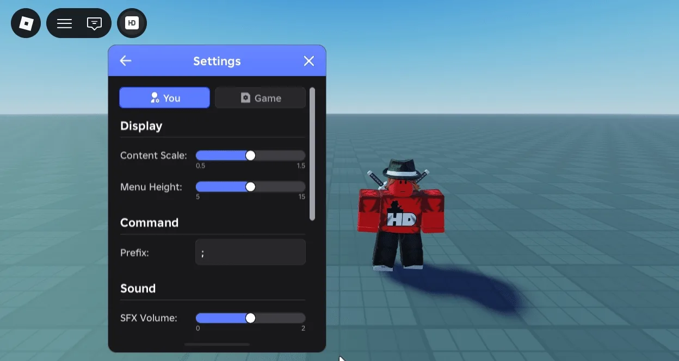Click the SFX Volume slider handle
Image resolution: width=679 pixels, height=361 pixels.
tap(250, 318)
